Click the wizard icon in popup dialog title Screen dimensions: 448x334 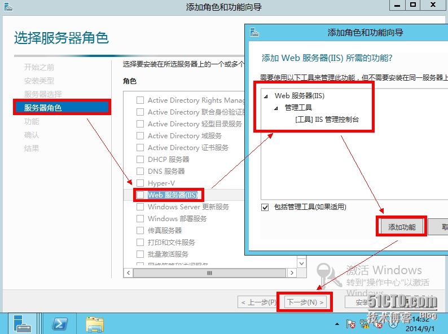pos(254,32)
